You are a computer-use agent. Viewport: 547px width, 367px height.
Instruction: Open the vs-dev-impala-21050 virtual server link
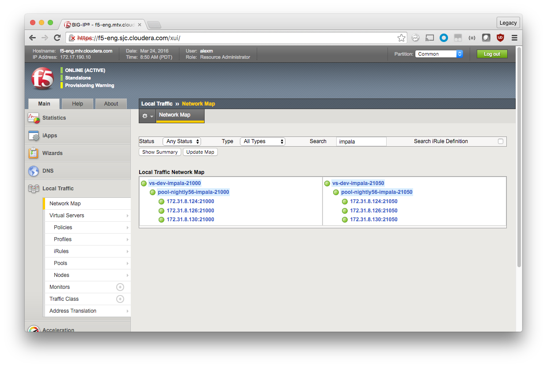pyautogui.click(x=358, y=183)
